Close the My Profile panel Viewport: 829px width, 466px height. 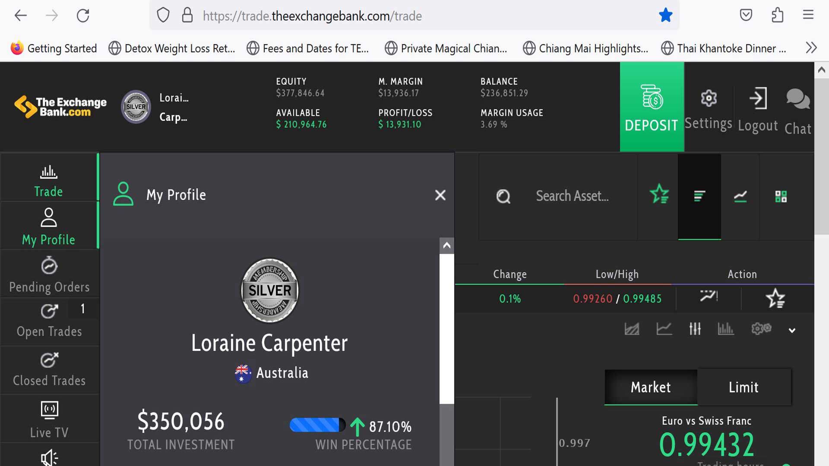pyautogui.click(x=440, y=195)
